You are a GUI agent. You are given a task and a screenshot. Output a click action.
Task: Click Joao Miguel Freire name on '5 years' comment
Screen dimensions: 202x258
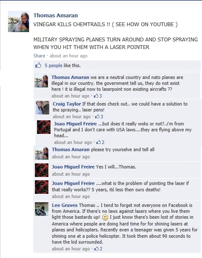tap(73, 183)
